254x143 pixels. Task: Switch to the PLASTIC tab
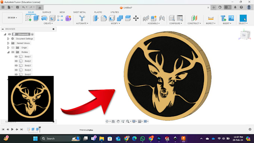(98, 12)
